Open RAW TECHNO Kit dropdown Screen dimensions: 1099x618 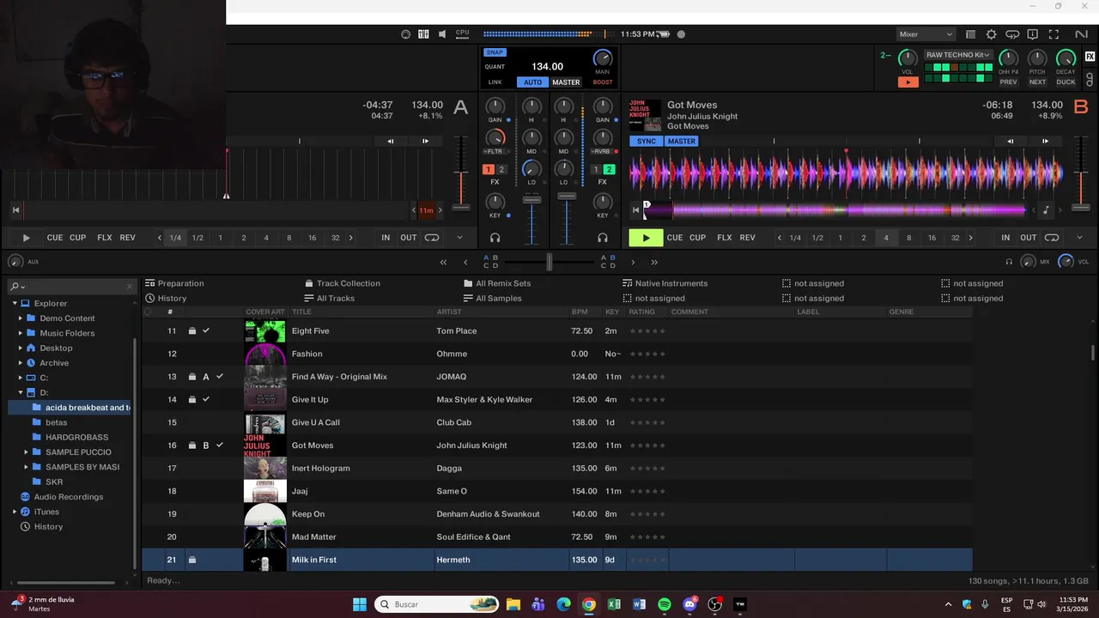[958, 55]
